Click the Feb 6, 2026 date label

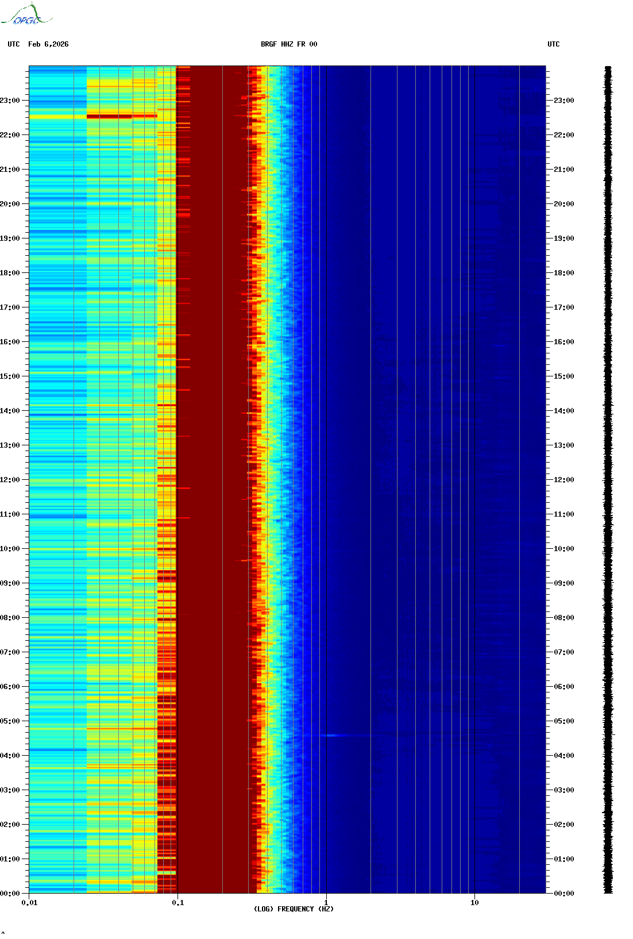click(x=48, y=44)
